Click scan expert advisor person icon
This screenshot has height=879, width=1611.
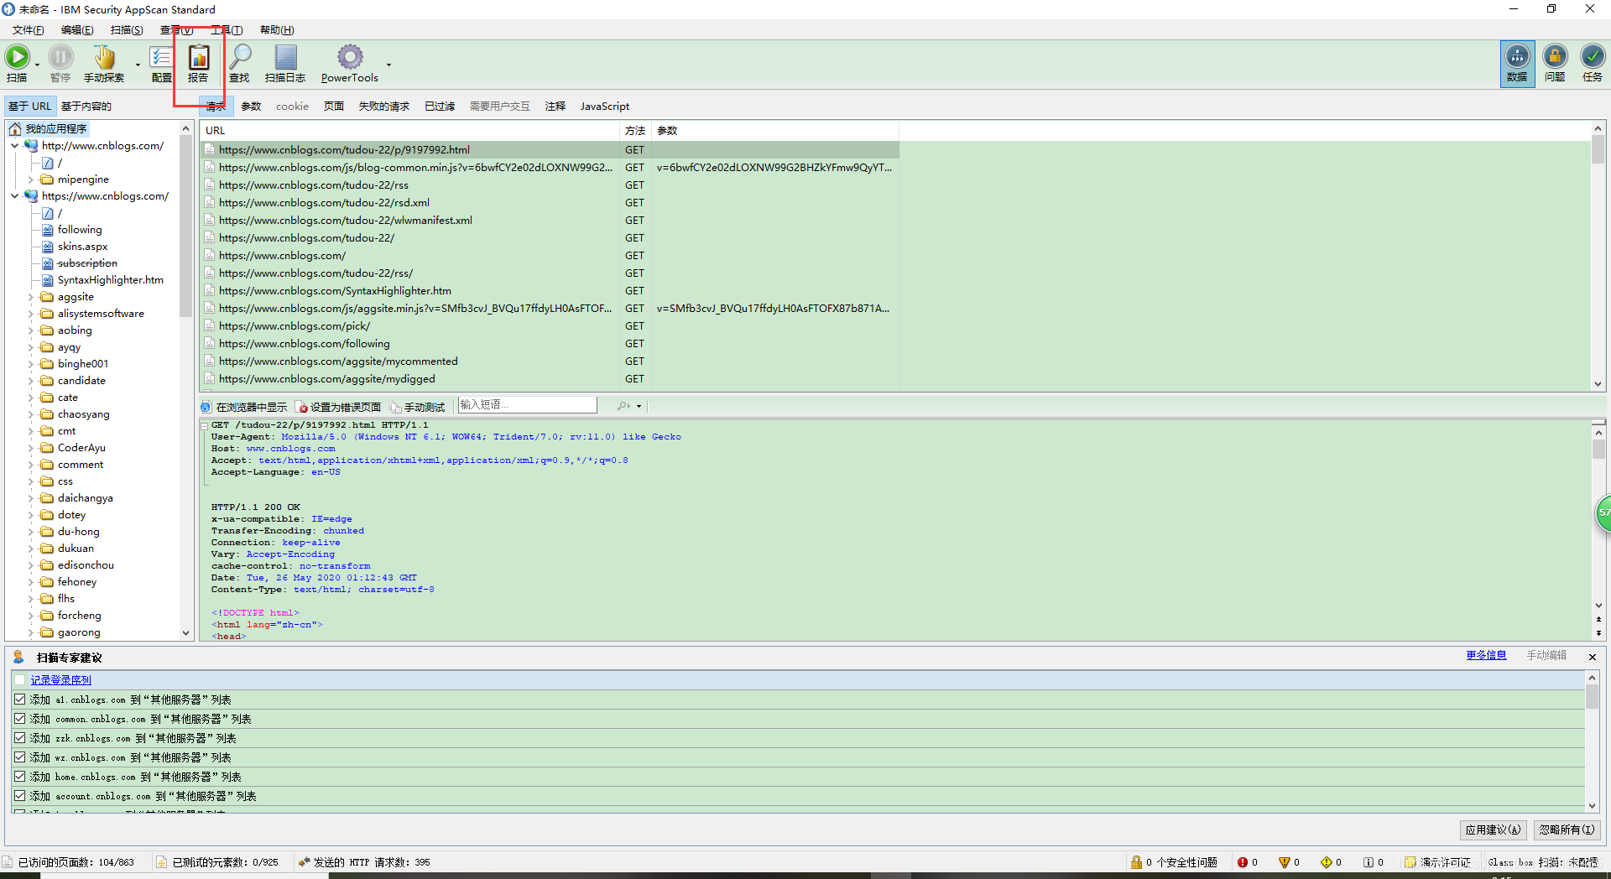click(18, 657)
